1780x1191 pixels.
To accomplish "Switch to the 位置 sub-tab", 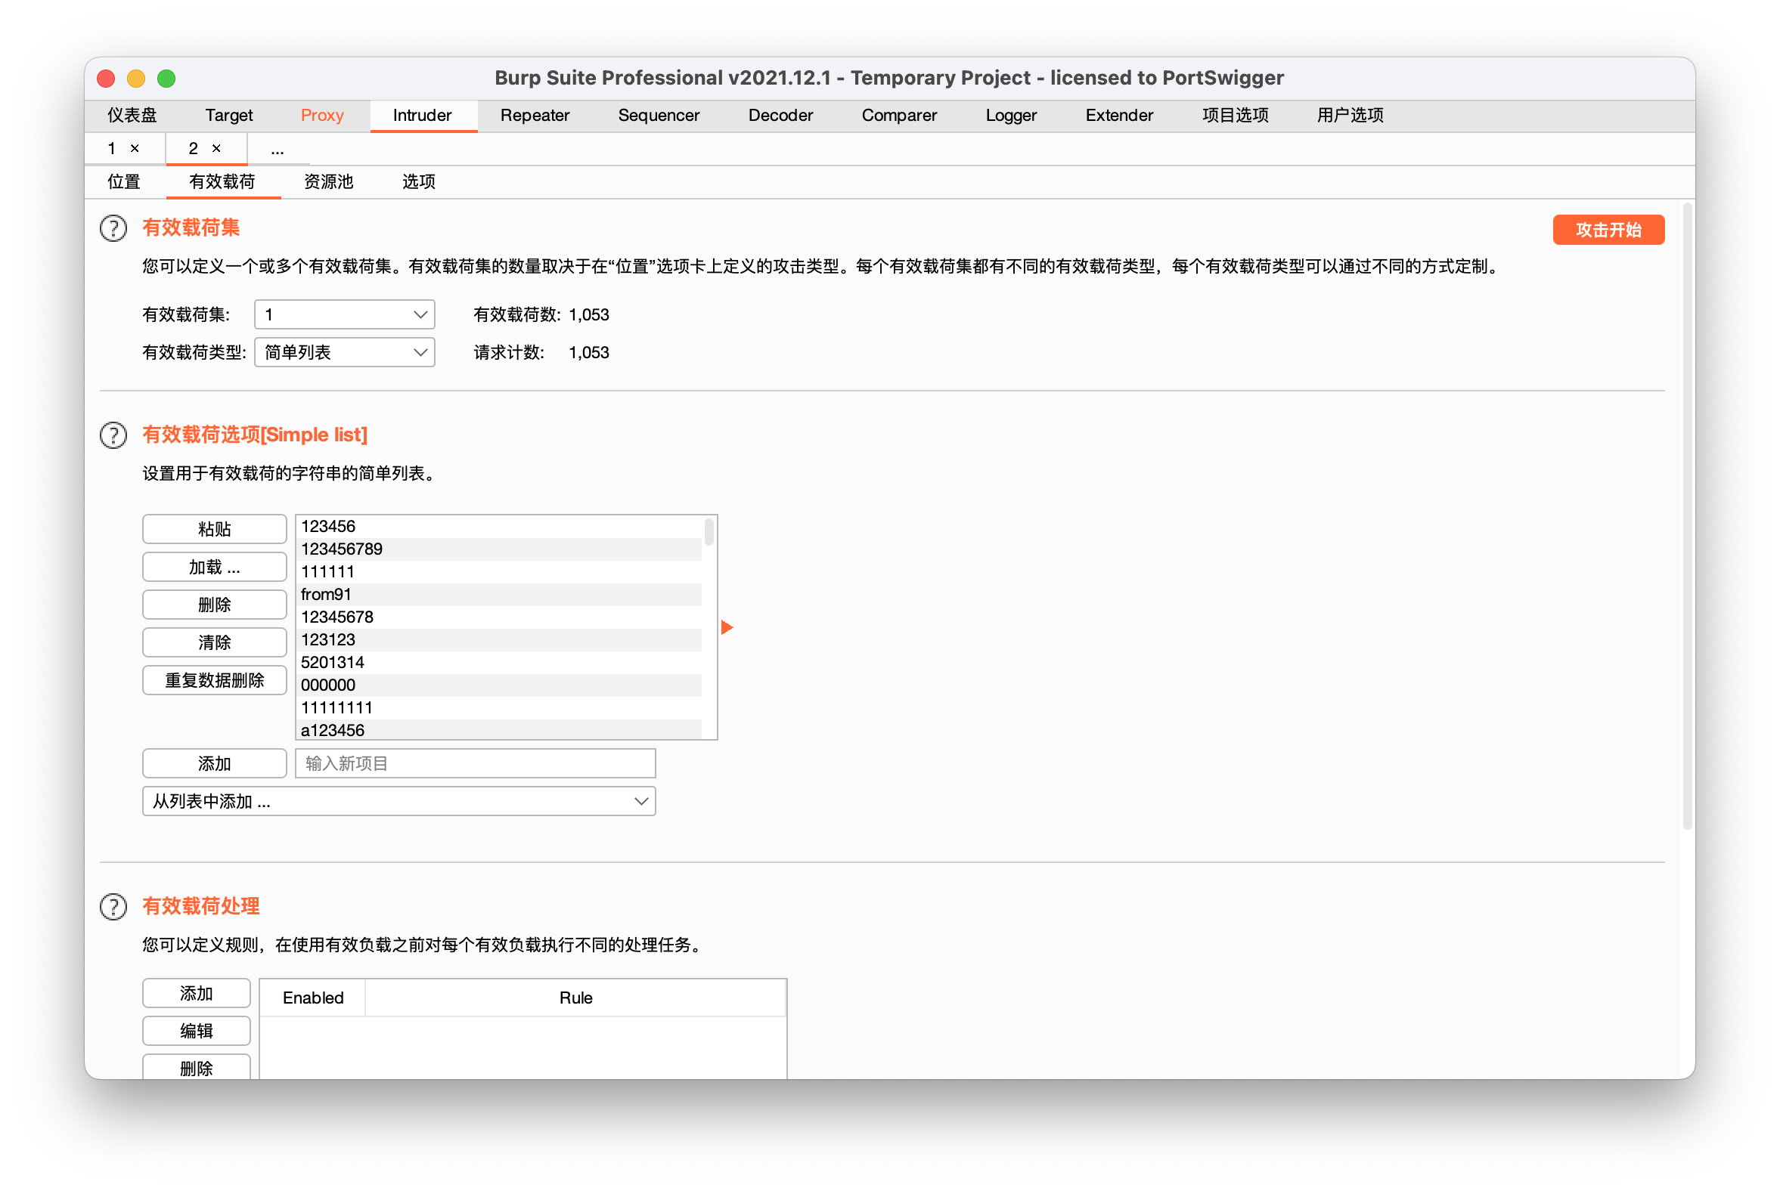I will (124, 181).
